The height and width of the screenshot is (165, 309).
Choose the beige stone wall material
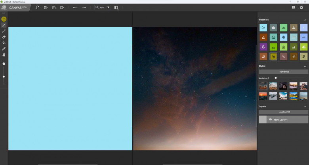(x=304, y=56)
